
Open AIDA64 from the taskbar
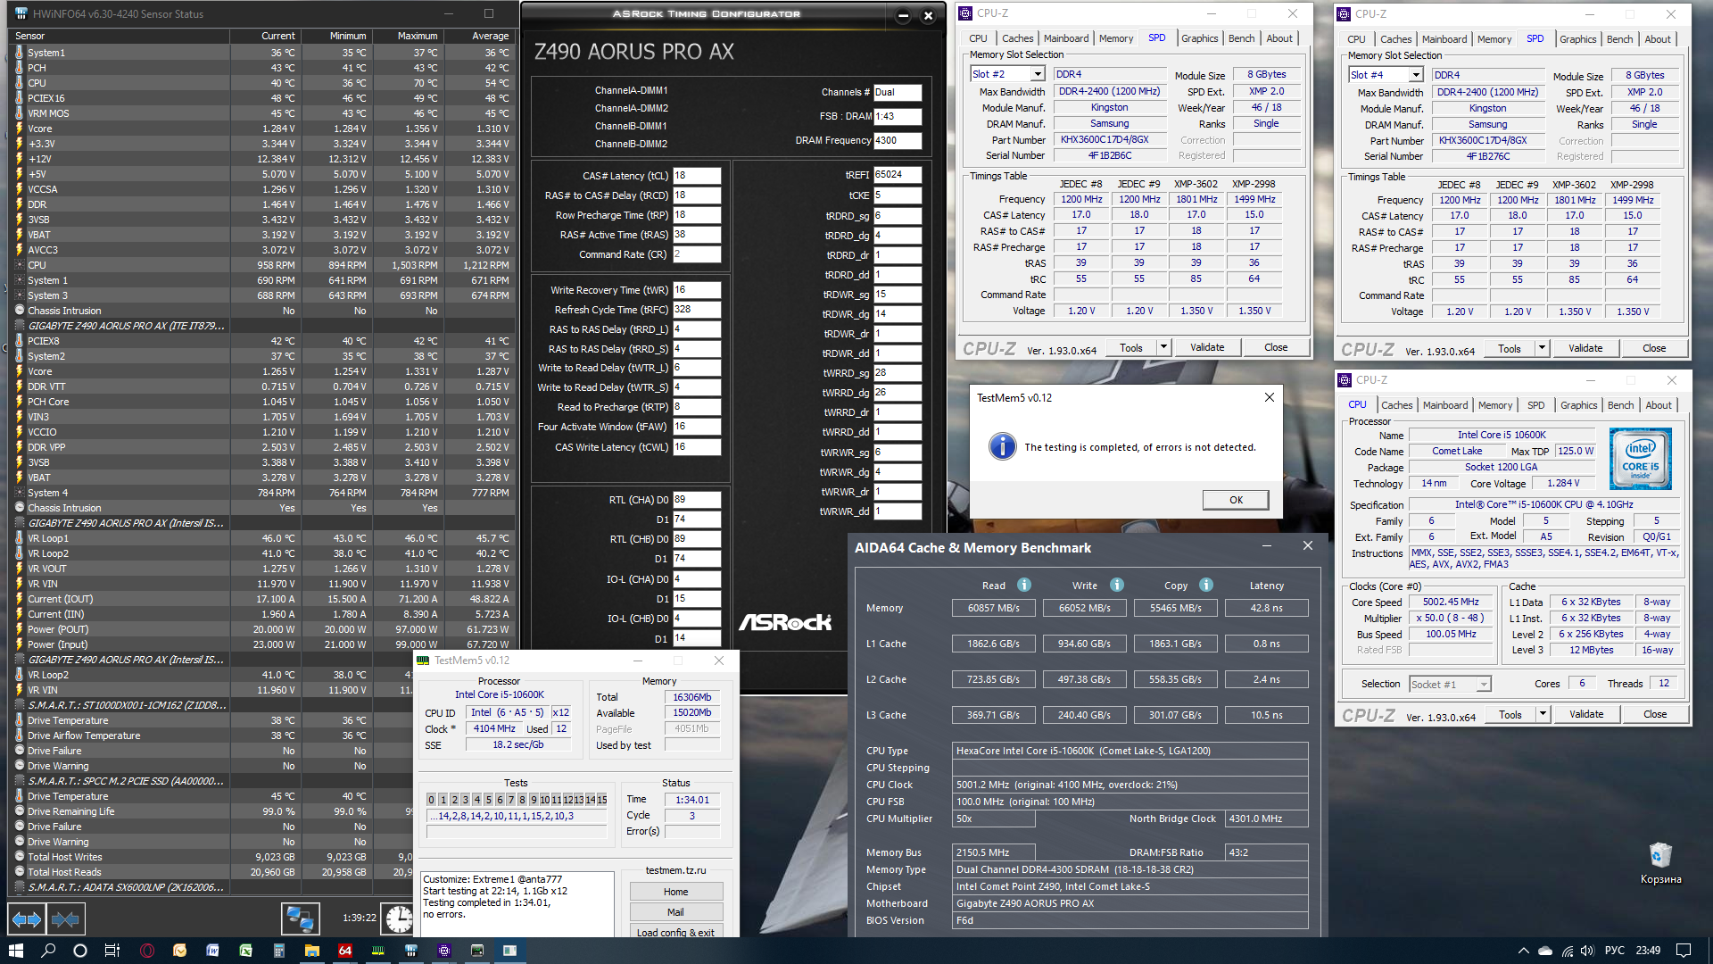pyautogui.click(x=345, y=951)
